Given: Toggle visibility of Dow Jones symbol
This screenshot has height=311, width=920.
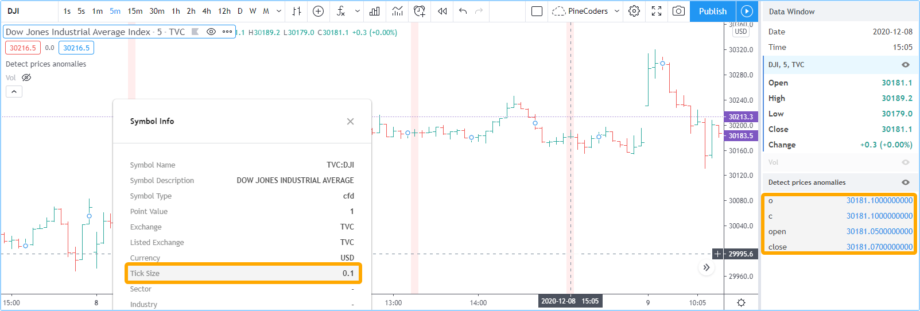Looking at the screenshot, I should (211, 32).
